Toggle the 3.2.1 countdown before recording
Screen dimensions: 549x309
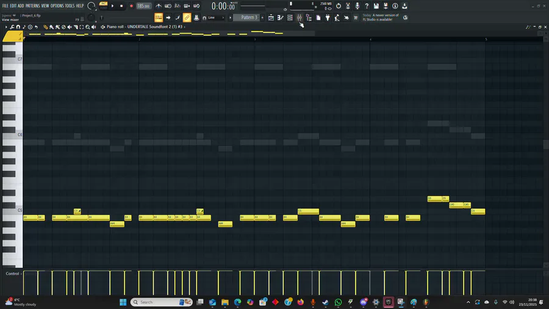[178, 6]
